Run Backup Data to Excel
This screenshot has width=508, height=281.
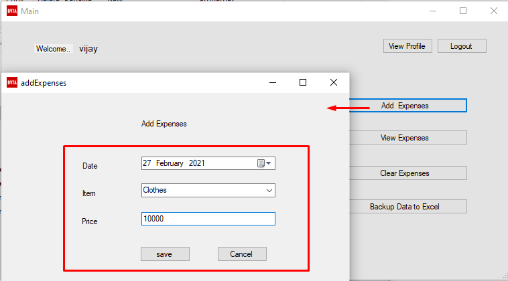[x=408, y=207]
